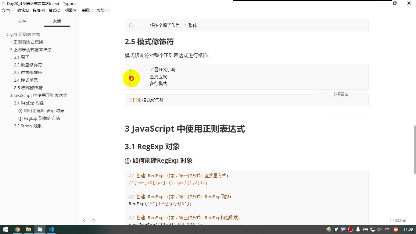Open the Windows Start menu
The height and width of the screenshot is (234, 416).
(5, 229)
